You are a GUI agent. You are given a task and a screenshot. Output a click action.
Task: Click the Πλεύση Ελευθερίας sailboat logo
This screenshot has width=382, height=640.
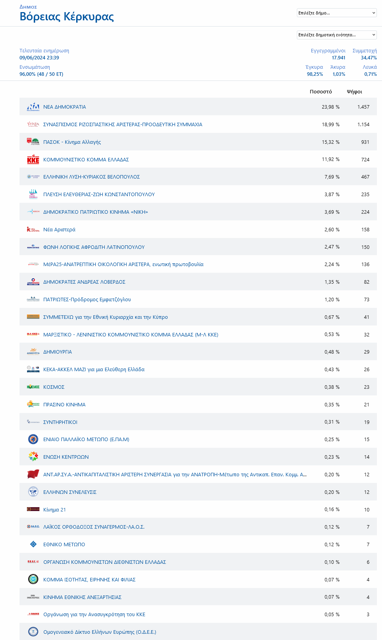point(33,194)
